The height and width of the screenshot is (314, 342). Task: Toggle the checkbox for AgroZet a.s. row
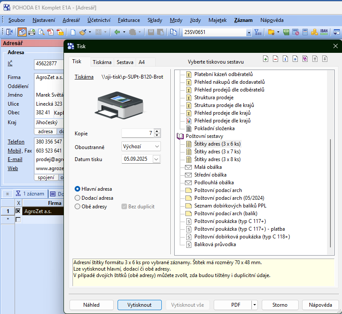tap(18, 211)
